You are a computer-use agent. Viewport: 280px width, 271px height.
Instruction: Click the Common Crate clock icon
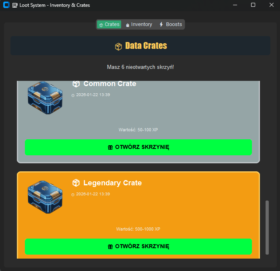73,96
